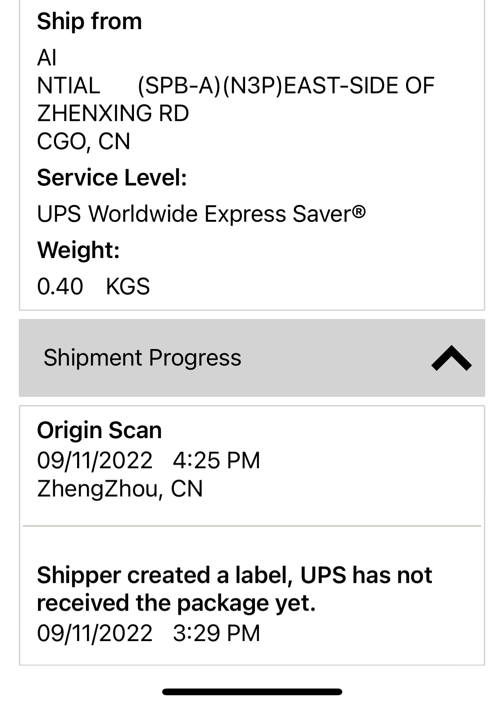Select the ZHENXING RD address line
504x706 pixels.
113,113
